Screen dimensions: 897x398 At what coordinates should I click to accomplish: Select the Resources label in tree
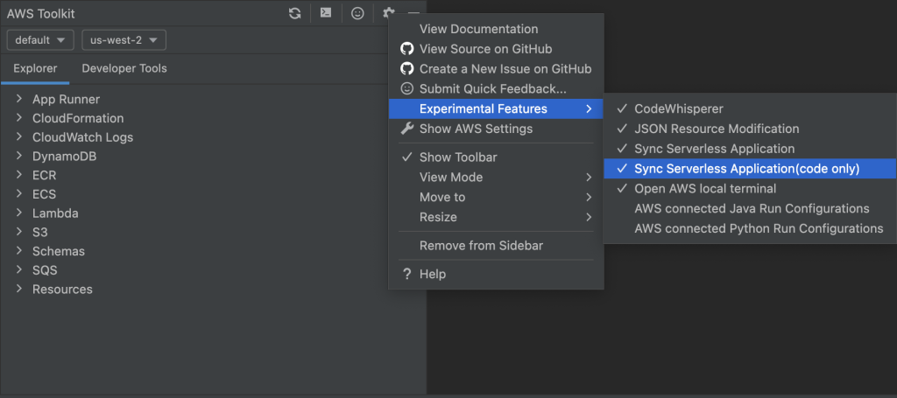click(62, 289)
